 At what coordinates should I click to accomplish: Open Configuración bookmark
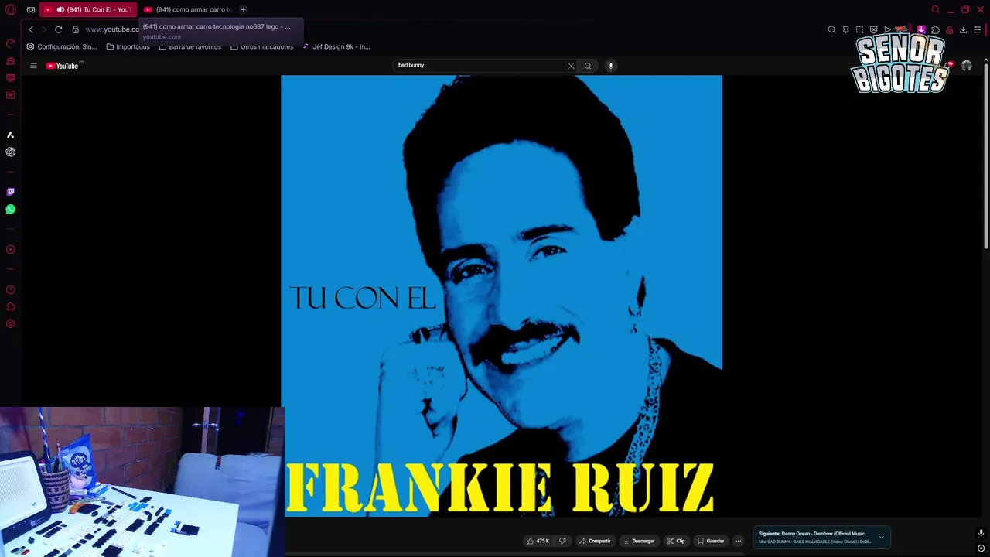(x=62, y=46)
